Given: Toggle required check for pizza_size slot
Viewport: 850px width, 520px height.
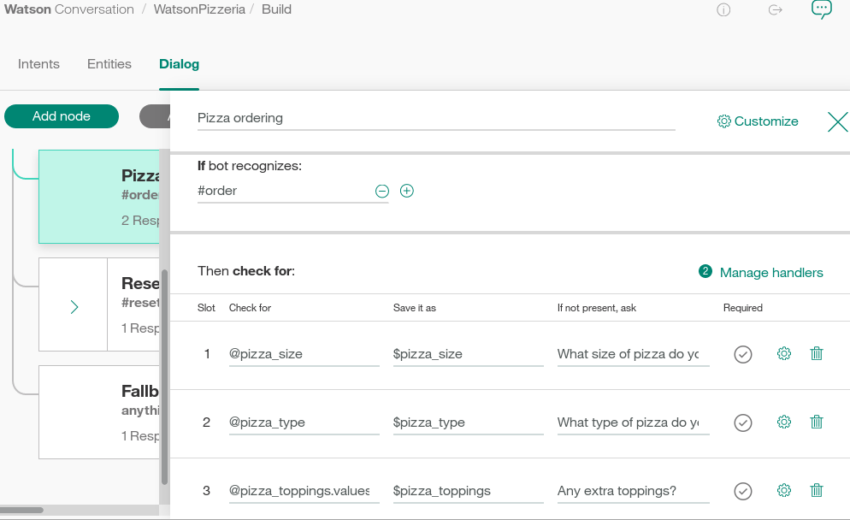Looking at the screenshot, I should pos(743,354).
